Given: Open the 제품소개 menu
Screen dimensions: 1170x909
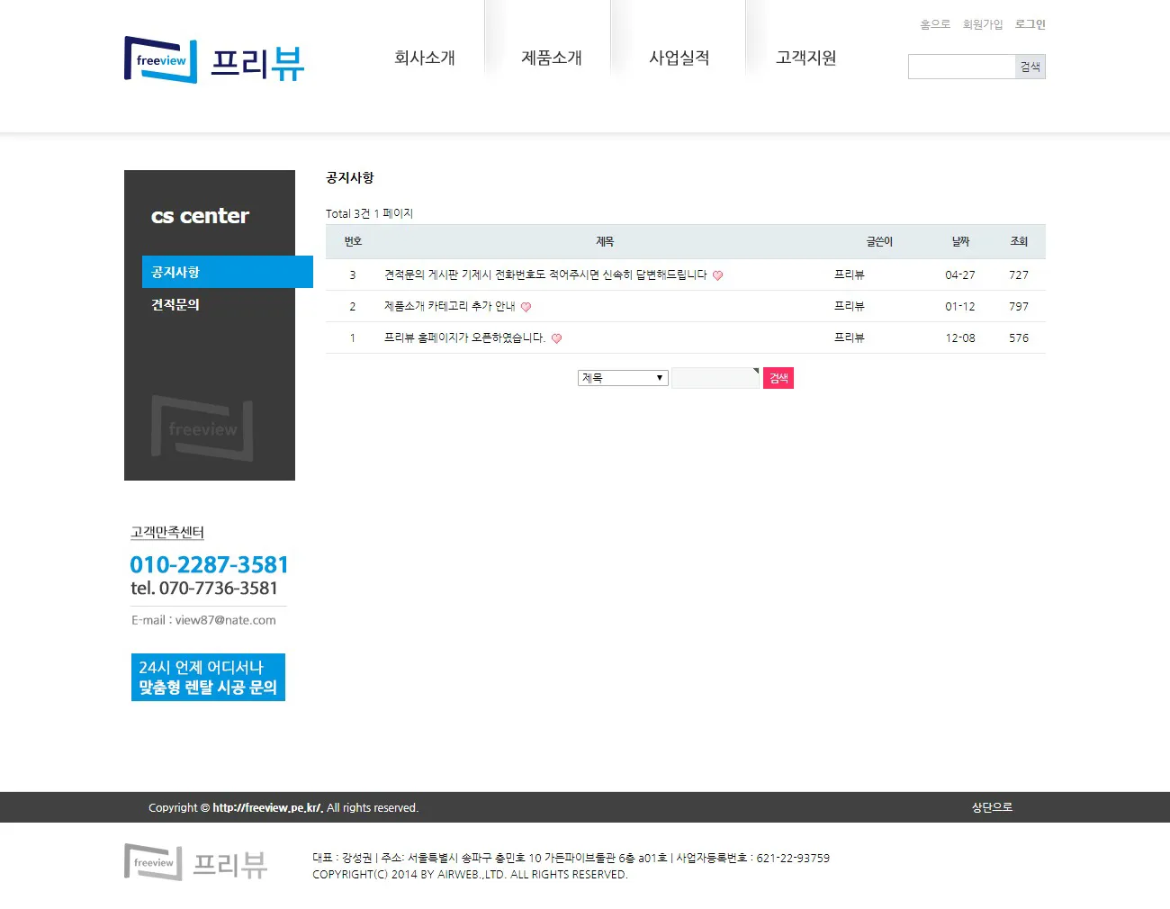Looking at the screenshot, I should point(552,58).
